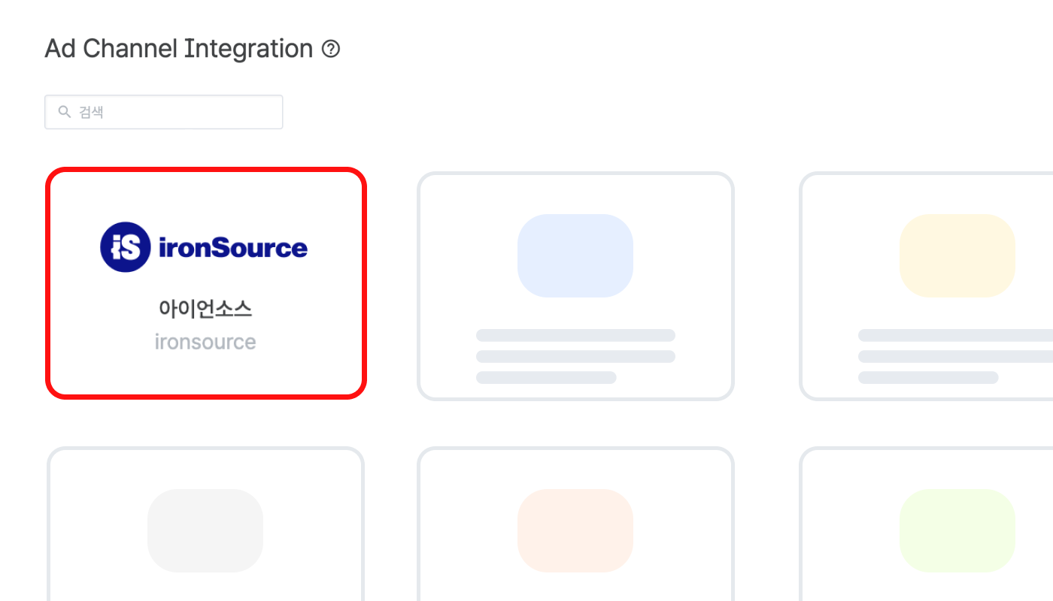This screenshot has height=601, width=1053.
Task: Click the round iS emblem of ironSource
Action: pyautogui.click(x=125, y=247)
